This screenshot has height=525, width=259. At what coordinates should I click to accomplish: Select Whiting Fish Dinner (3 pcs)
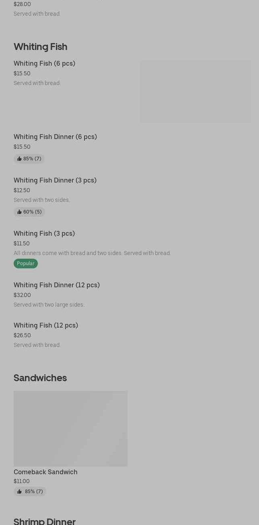[x=55, y=180]
